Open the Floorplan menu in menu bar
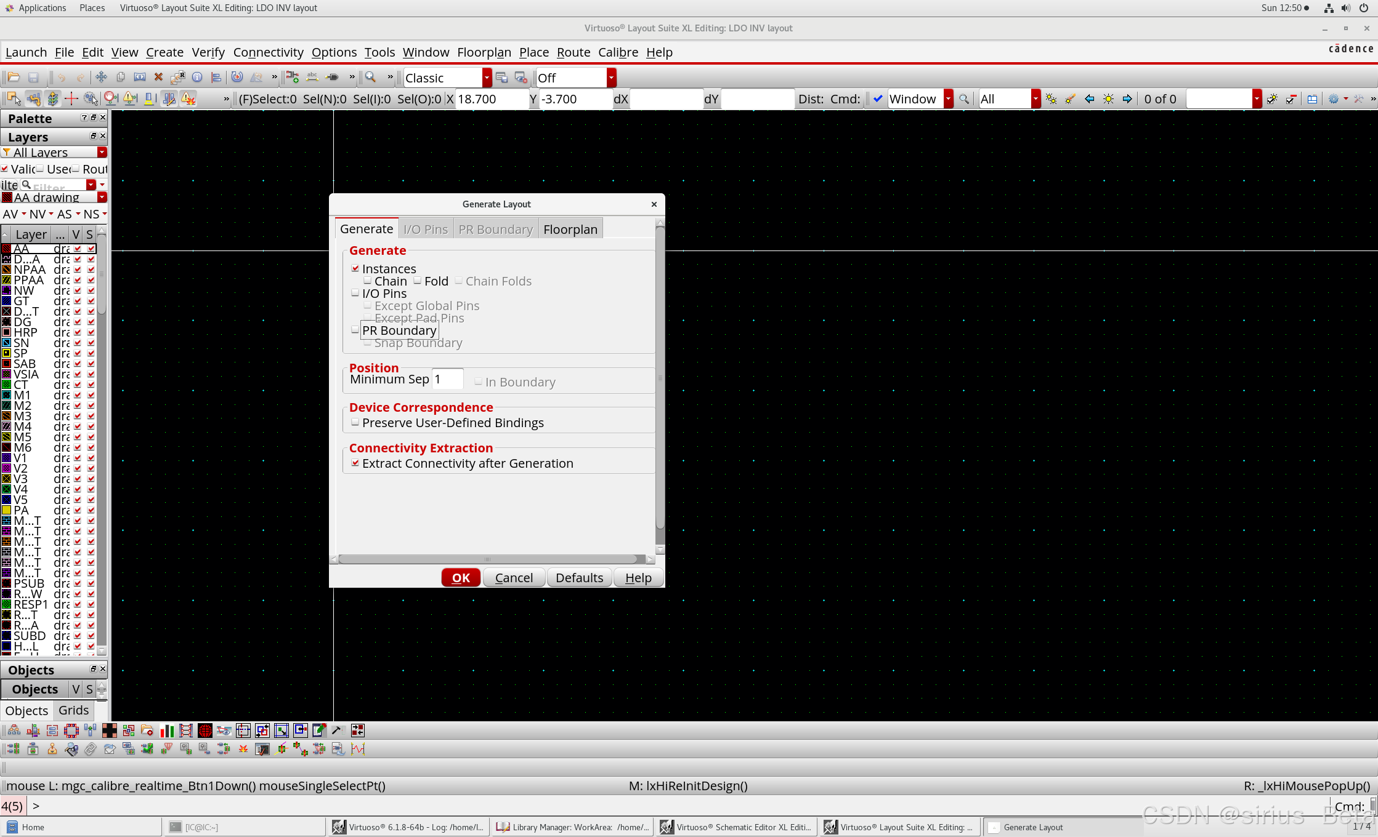 click(484, 52)
